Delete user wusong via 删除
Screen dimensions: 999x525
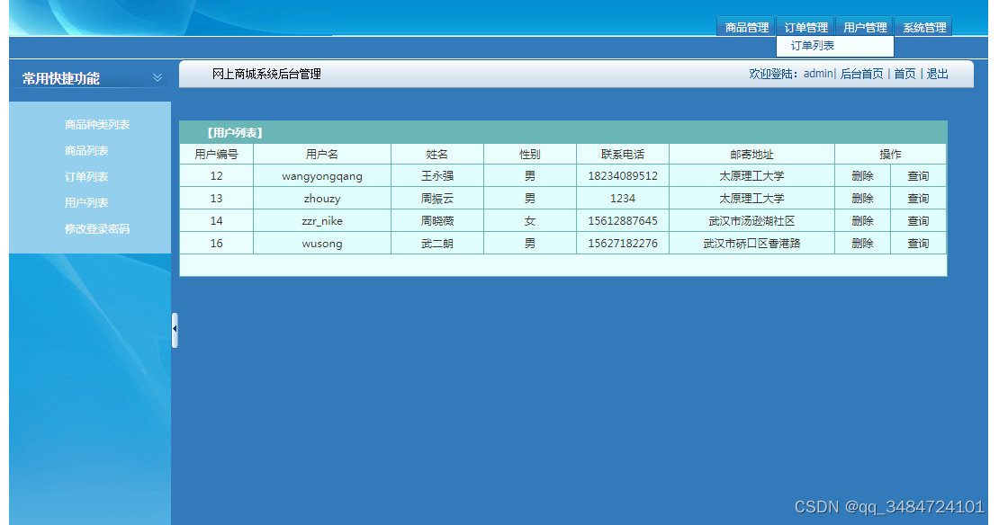pyautogui.click(x=862, y=244)
